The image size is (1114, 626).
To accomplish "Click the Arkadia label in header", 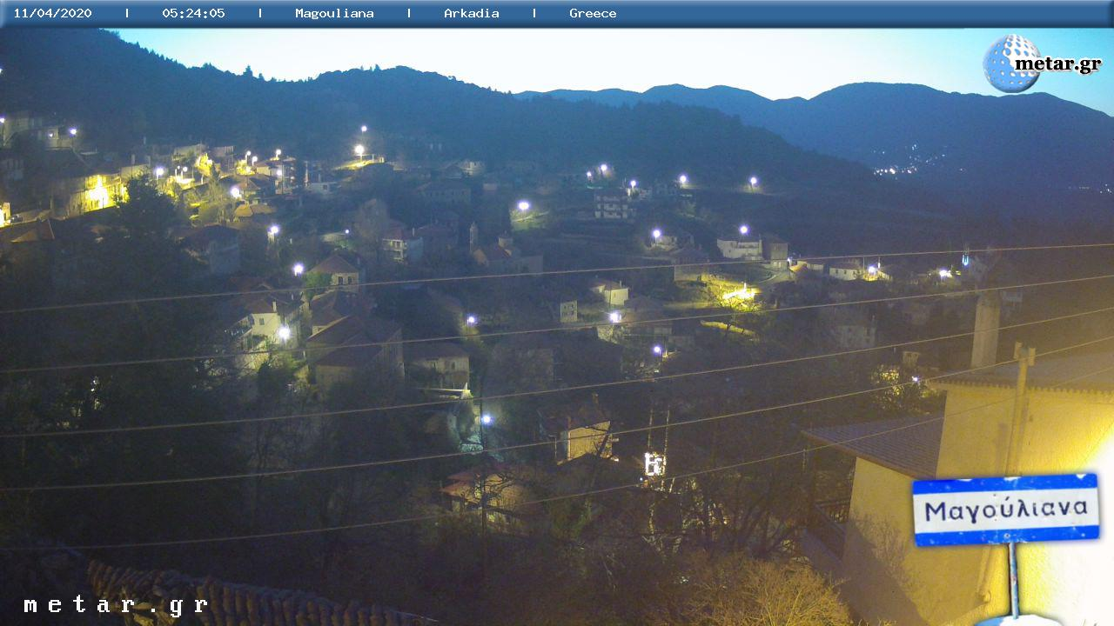I will click(x=471, y=13).
